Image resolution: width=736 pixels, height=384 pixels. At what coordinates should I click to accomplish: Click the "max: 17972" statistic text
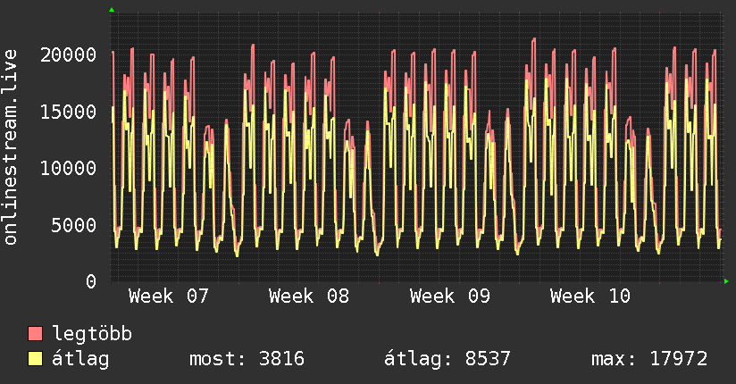[x=649, y=359]
